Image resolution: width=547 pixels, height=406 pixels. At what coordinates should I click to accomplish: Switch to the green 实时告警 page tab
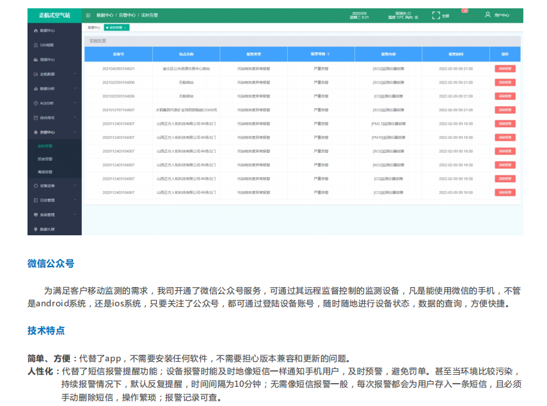click(x=116, y=27)
